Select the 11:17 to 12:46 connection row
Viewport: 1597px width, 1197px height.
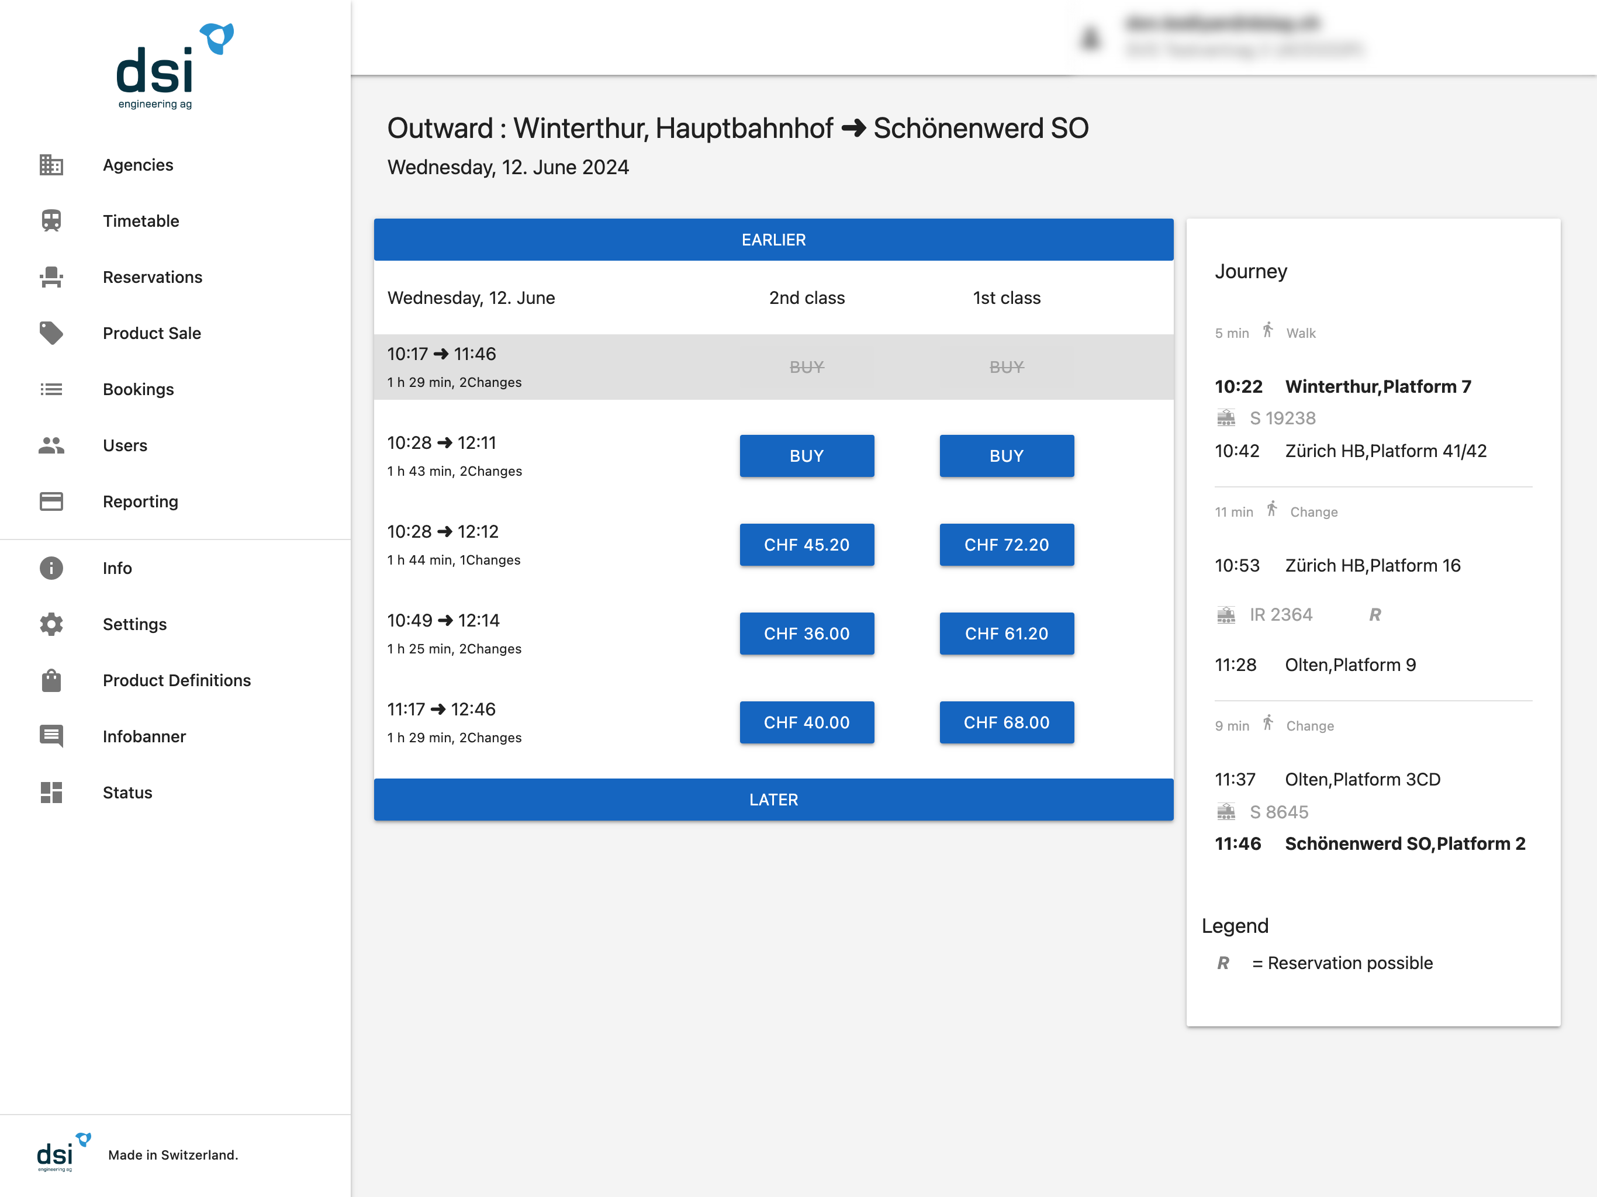point(506,722)
